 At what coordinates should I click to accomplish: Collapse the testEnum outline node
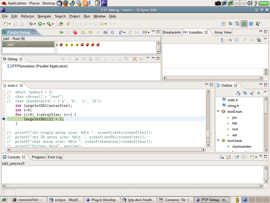(x=218, y=112)
